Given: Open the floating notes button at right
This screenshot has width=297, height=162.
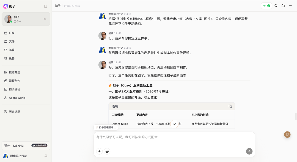Looking at the screenshot, I should (287, 134).
